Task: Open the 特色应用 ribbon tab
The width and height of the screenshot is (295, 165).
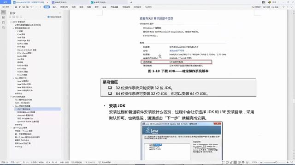Action: pos(126,7)
